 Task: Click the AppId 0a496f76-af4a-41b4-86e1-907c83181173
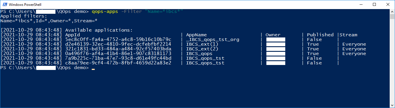[x=118, y=54]
